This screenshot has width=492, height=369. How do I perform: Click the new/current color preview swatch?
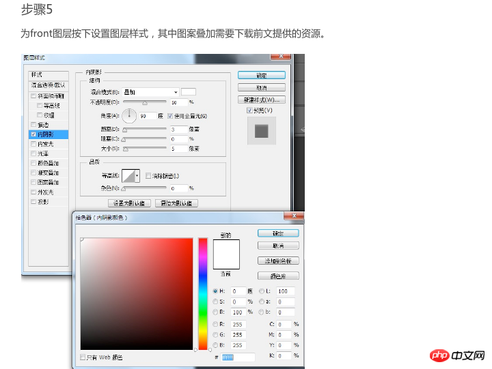(x=226, y=254)
